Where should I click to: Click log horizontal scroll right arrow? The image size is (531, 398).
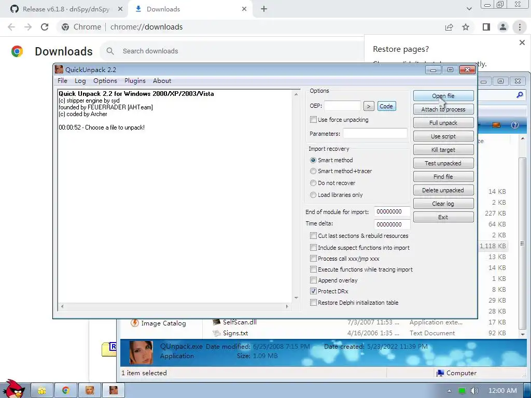point(287,306)
